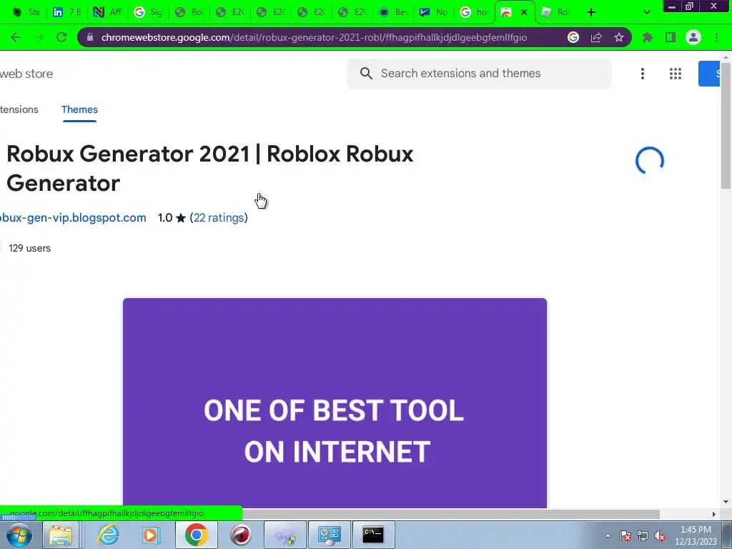Open the Google apps grid
The image size is (732, 549).
click(675, 74)
